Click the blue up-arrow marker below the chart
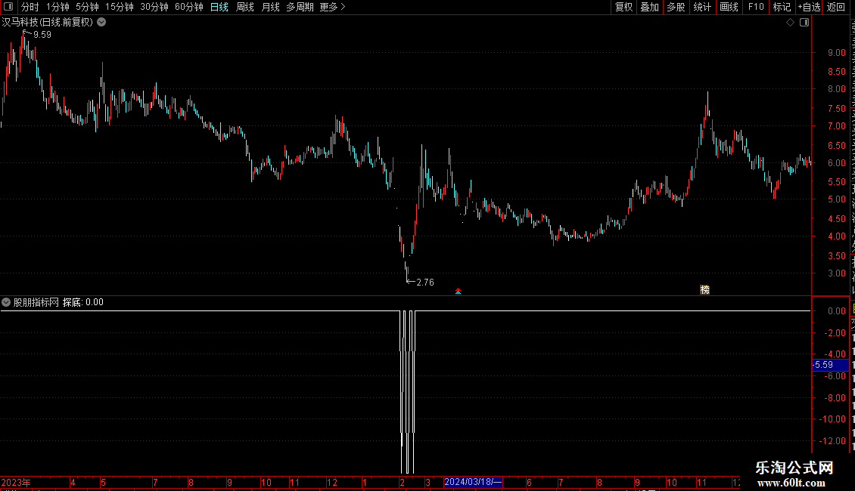The image size is (855, 491). (x=458, y=292)
